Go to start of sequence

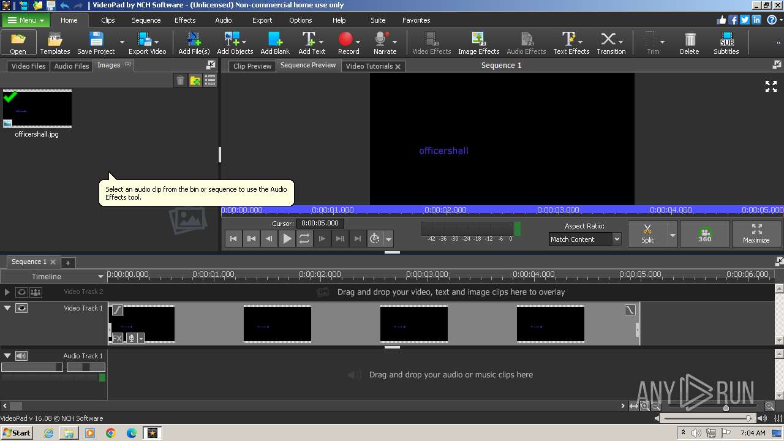click(233, 239)
